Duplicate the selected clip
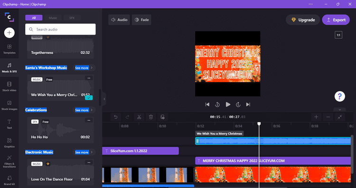The width and height of the screenshot is (356, 188). pos(162,117)
